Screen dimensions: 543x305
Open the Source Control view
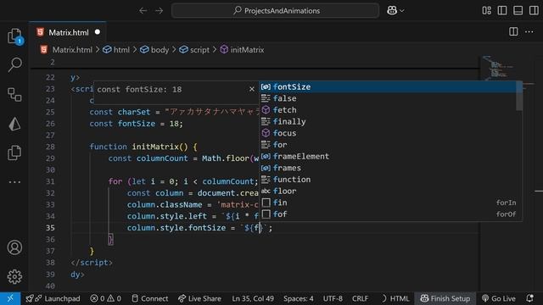coord(14,94)
